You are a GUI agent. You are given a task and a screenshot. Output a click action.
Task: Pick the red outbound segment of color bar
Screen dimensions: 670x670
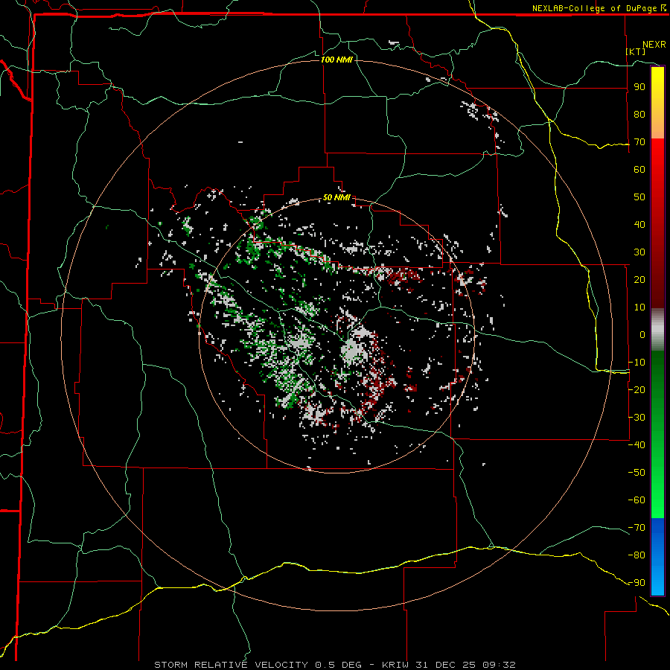tap(657, 223)
